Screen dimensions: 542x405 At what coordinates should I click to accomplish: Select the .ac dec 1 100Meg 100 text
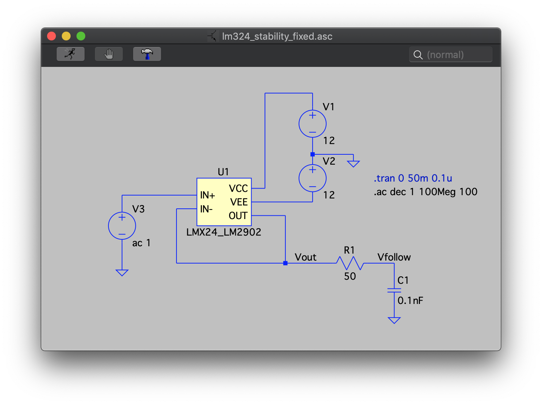(x=425, y=192)
